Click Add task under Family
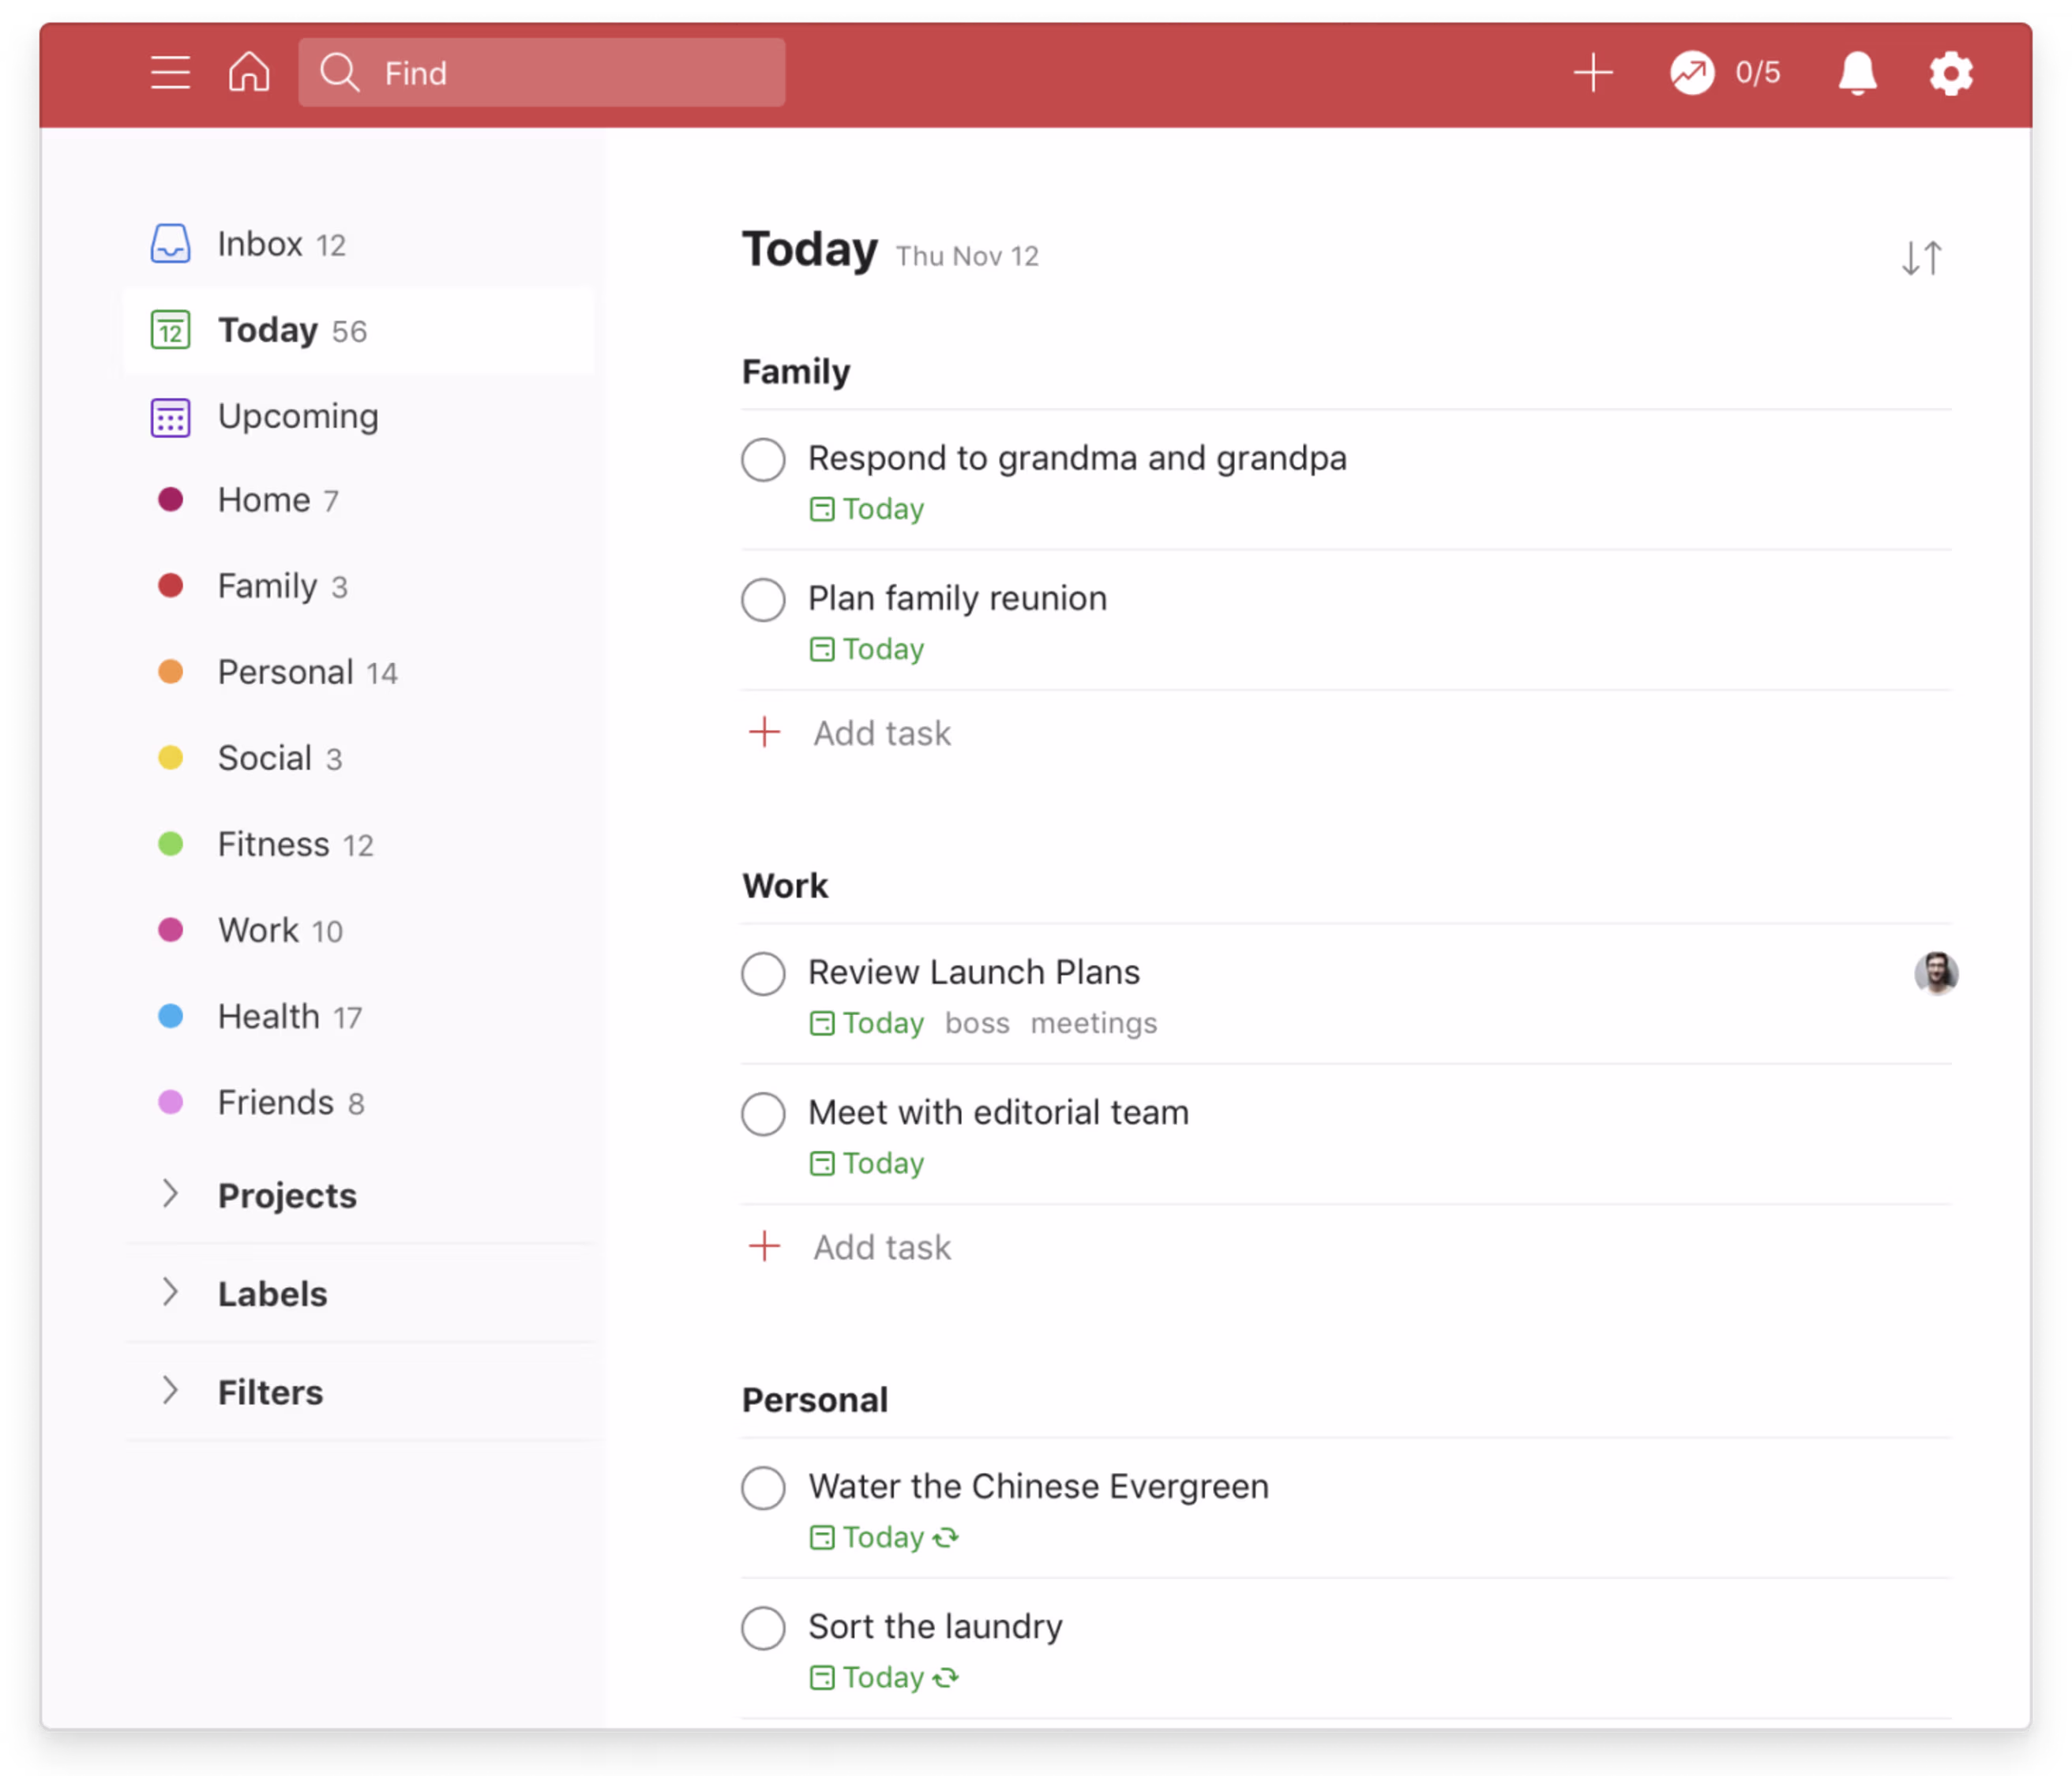The width and height of the screenshot is (2072, 1776). [850, 733]
